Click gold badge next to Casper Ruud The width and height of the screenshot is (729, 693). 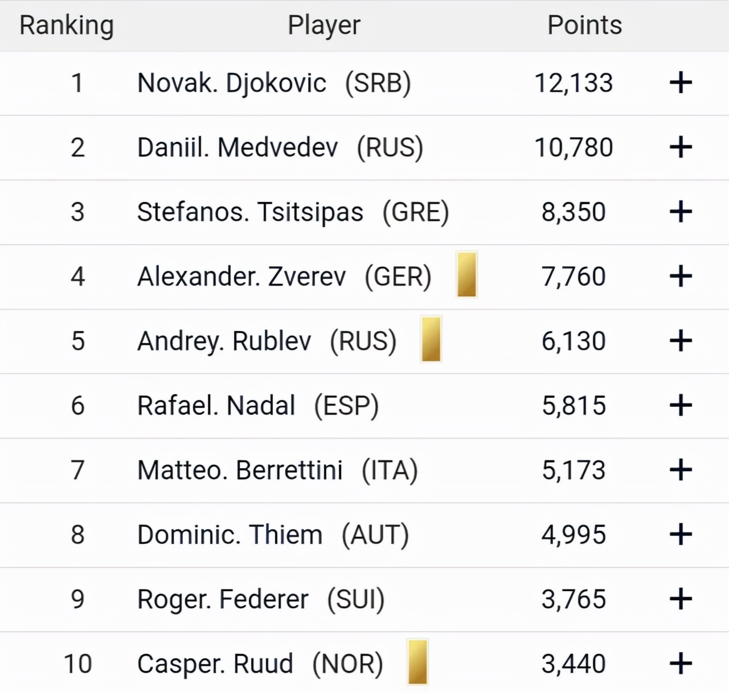[417, 662]
